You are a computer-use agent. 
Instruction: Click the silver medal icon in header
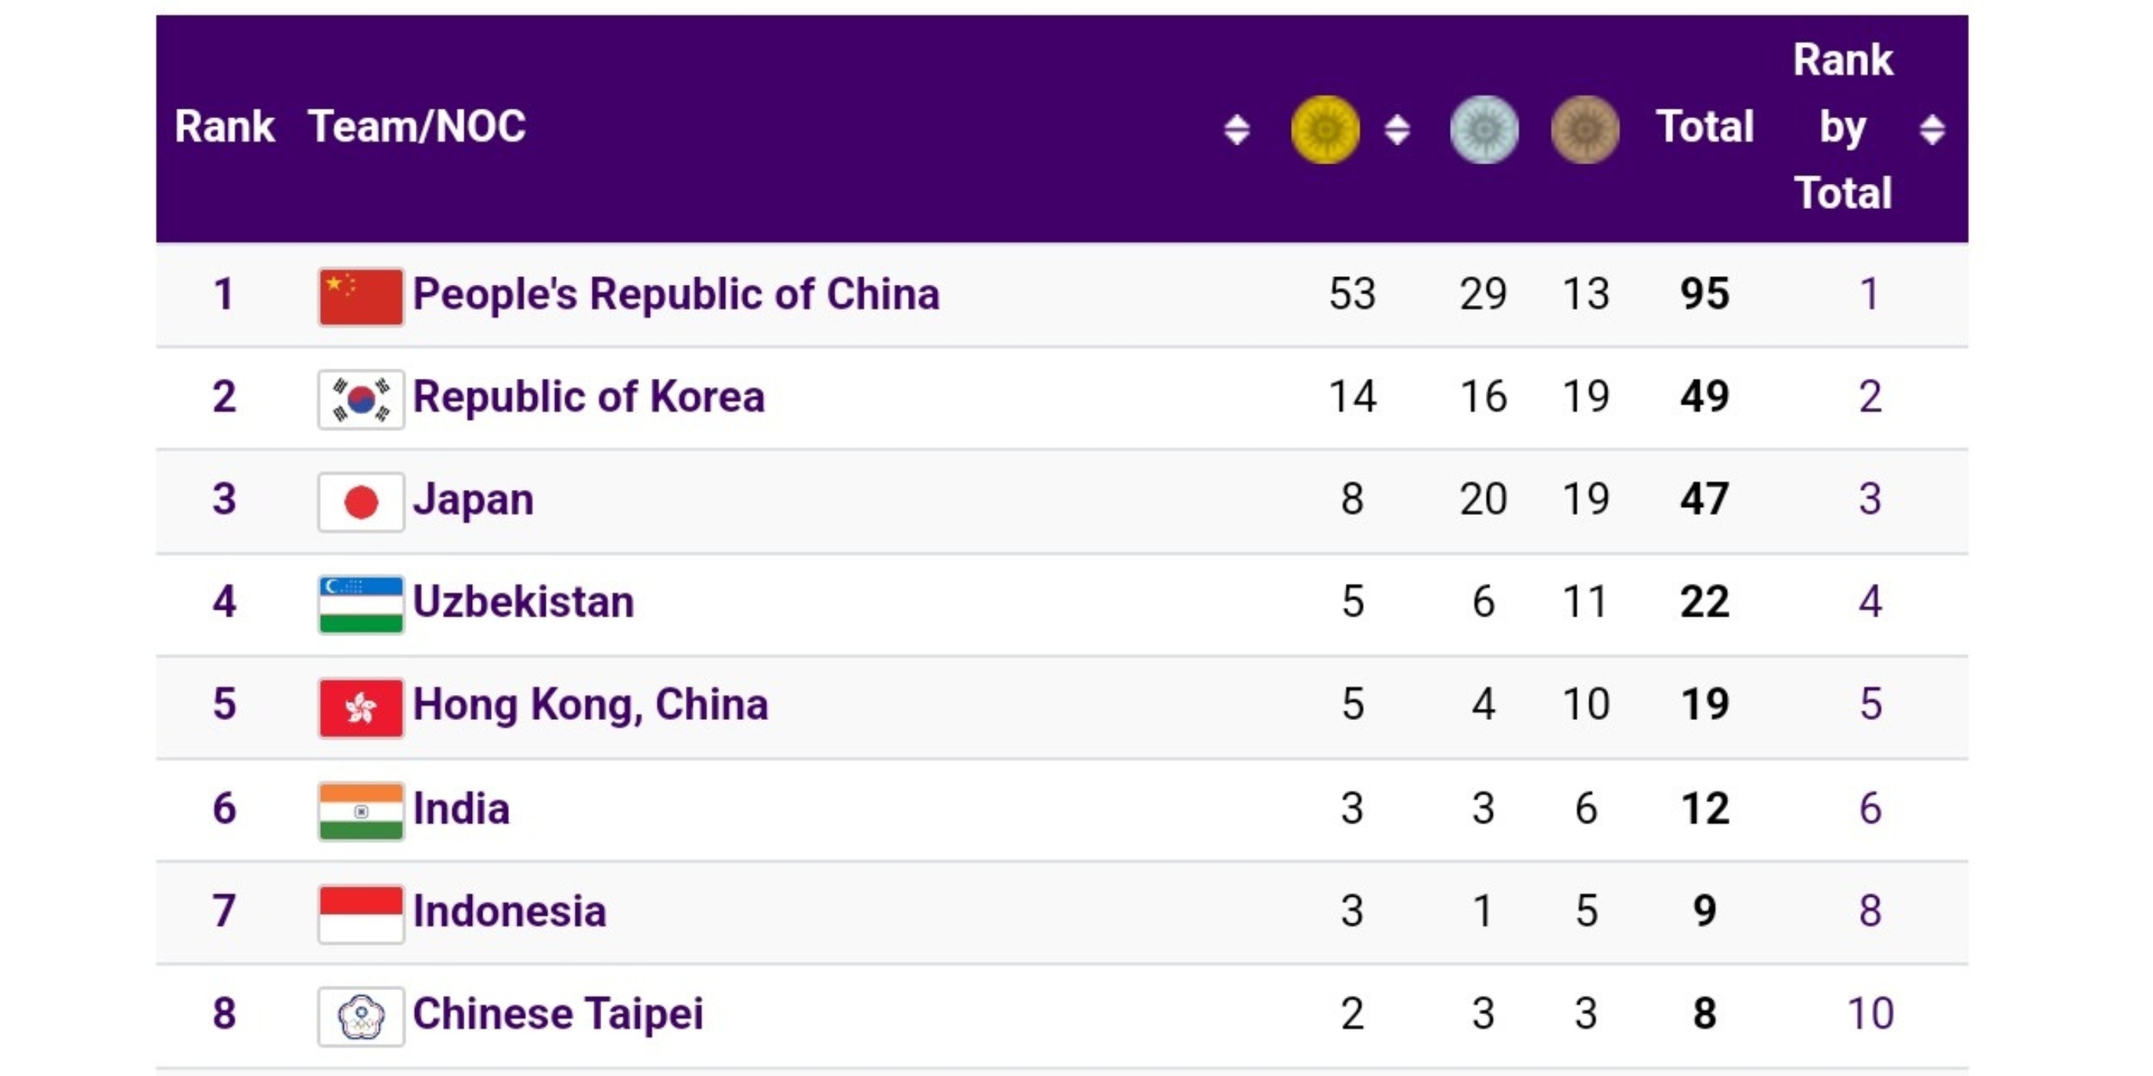click(1484, 129)
